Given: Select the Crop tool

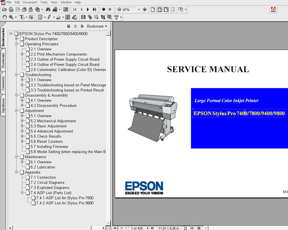Looking at the screenshot, I should pos(103,17).
